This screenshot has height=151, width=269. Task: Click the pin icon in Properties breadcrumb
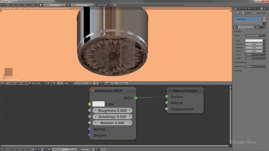[x=235, y=13]
